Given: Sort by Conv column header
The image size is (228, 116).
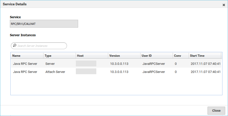Looking at the screenshot, I should tap(180, 56).
